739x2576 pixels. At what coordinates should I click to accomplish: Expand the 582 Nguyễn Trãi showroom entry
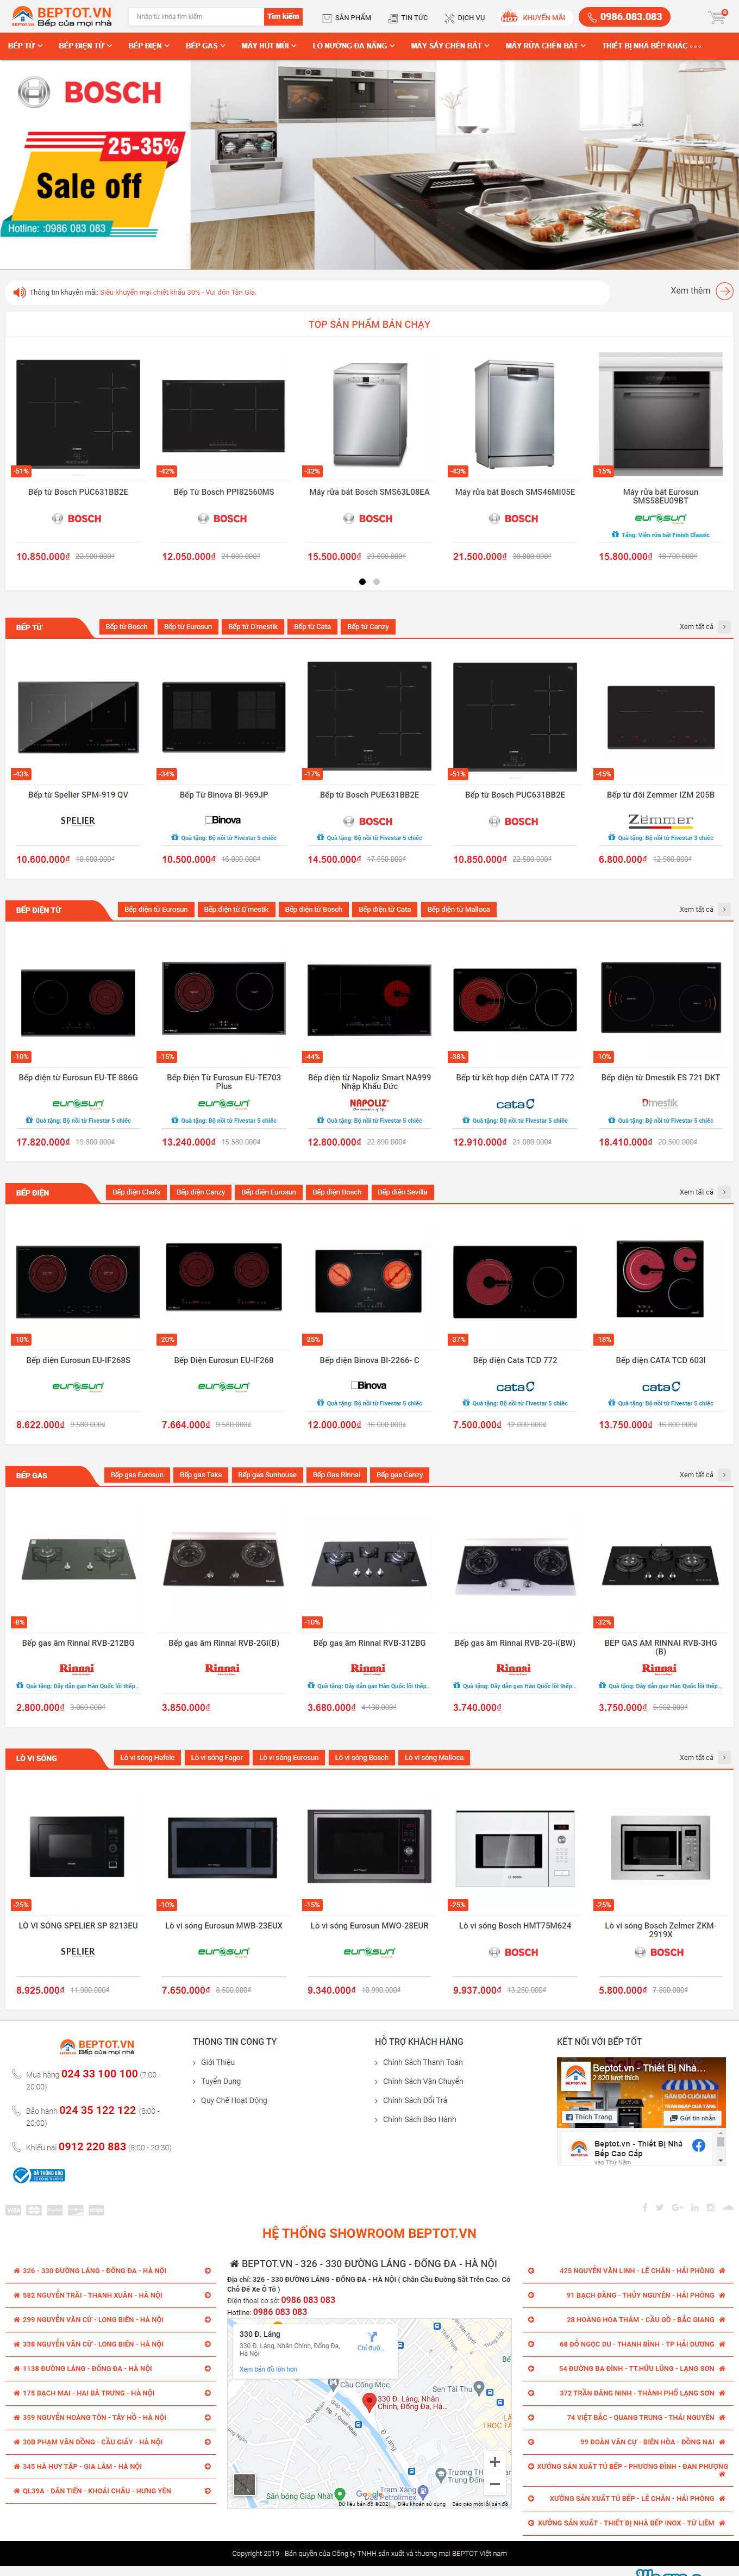[111, 2295]
